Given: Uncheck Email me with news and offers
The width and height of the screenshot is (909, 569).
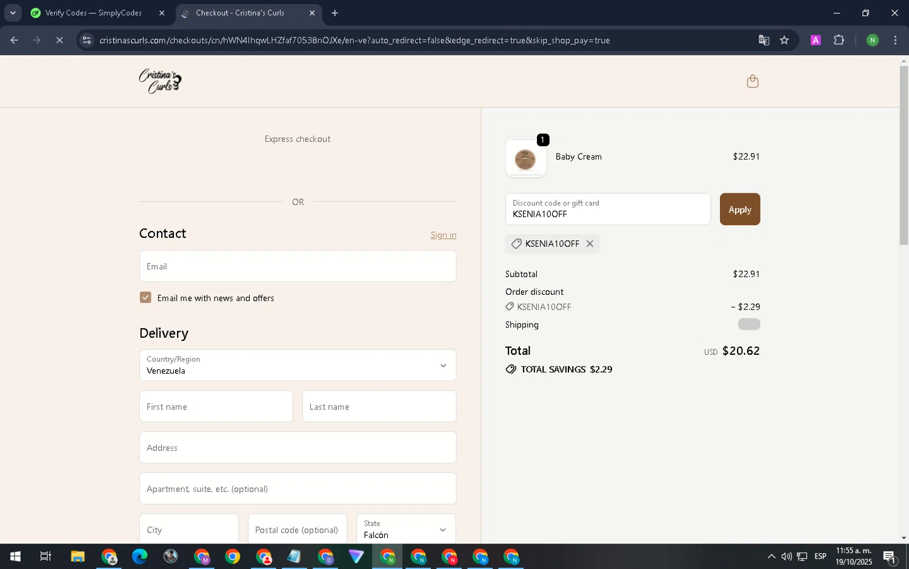Looking at the screenshot, I should [145, 297].
